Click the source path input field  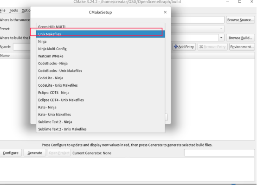coord(197,20)
